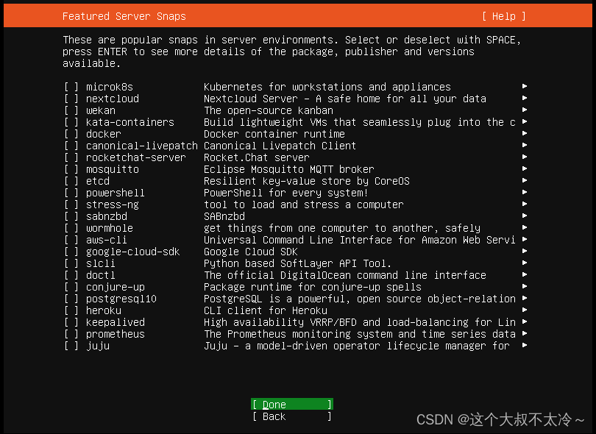Click 'Kubernetes for workstations and appliances' text
Image resolution: width=596 pixels, height=434 pixels.
pyautogui.click(x=327, y=87)
